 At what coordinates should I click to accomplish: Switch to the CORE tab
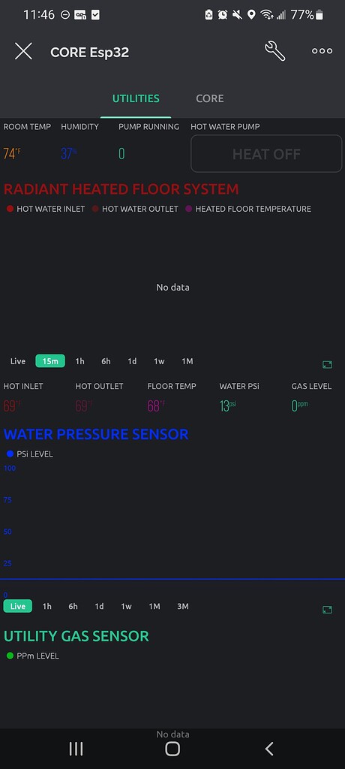tap(210, 98)
